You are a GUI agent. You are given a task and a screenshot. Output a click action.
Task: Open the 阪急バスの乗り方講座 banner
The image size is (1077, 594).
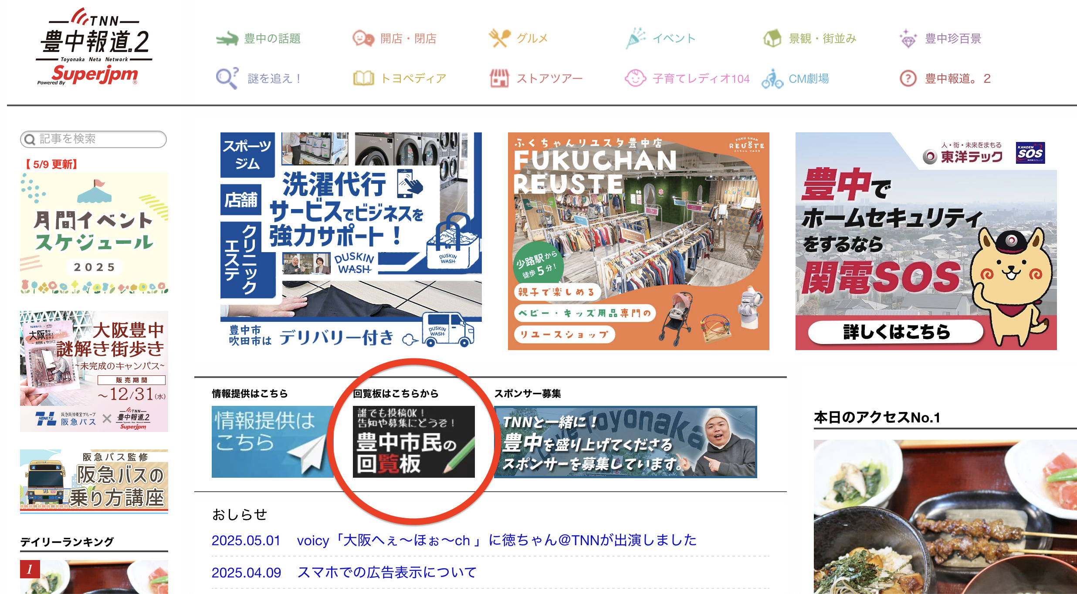click(94, 481)
